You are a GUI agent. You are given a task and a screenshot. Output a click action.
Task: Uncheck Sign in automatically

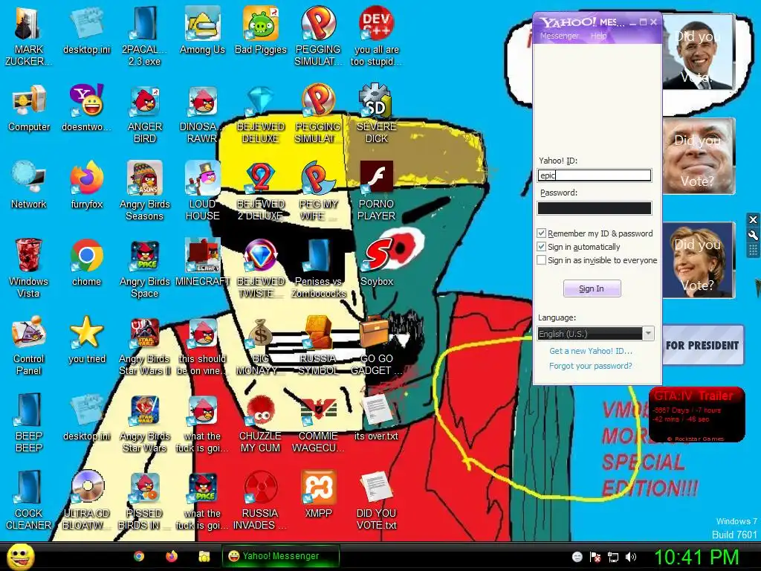click(x=542, y=247)
